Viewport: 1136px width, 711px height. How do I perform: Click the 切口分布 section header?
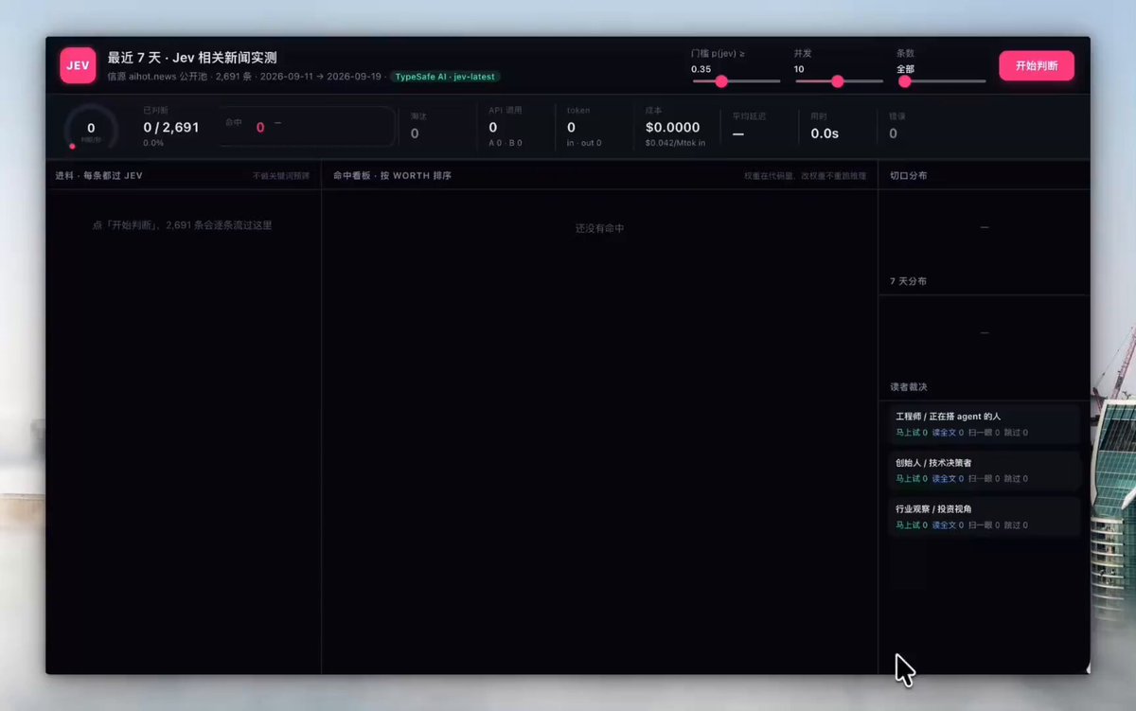909,175
